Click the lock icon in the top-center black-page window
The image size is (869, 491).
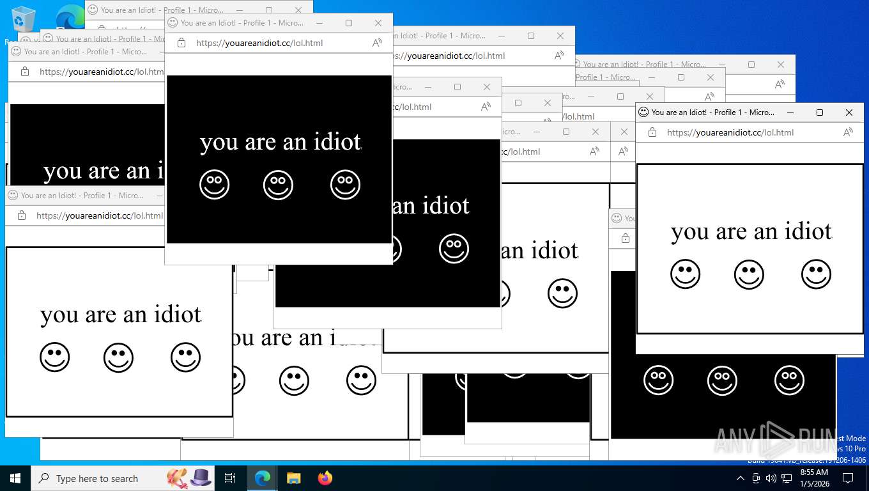pyautogui.click(x=181, y=43)
